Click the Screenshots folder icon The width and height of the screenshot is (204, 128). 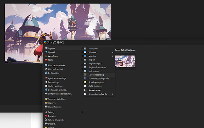(46, 99)
